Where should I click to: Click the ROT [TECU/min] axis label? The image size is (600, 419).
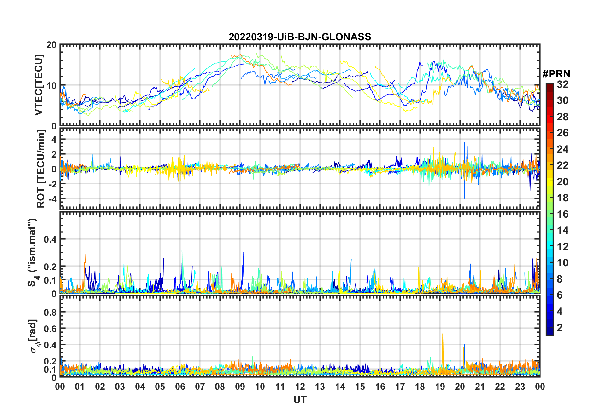coord(41,169)
